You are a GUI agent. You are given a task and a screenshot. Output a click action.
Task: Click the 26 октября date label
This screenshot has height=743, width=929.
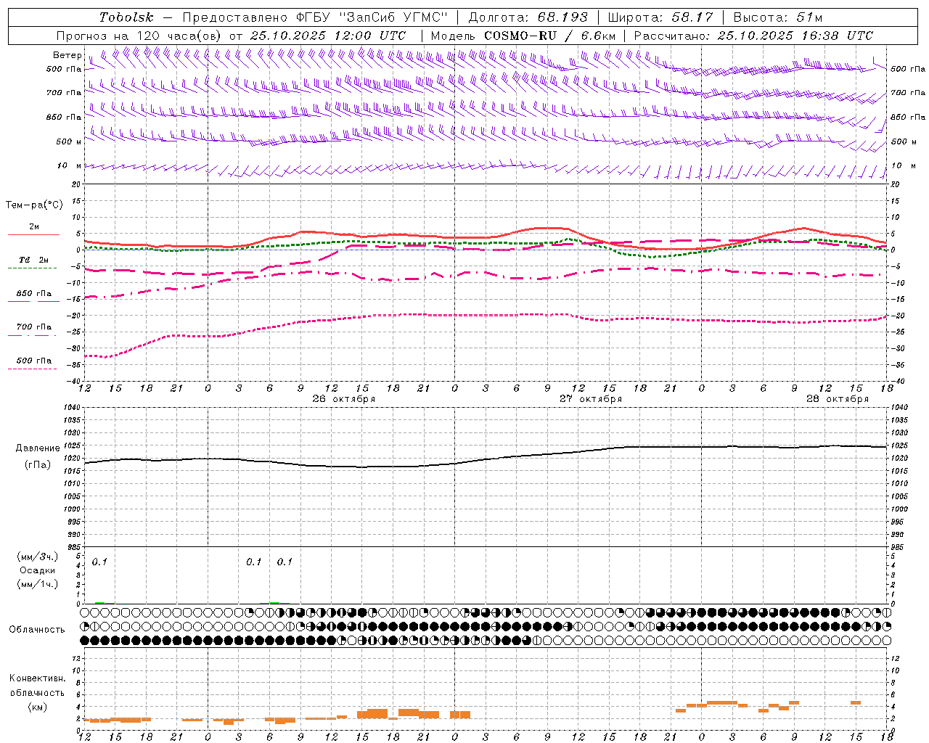tap(344, 399)
